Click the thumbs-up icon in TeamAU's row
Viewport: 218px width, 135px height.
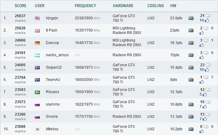[202, 82]
